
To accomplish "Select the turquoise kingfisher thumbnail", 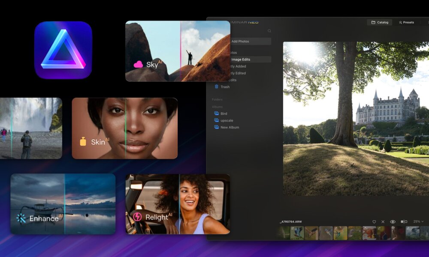I will [x=340, y=233].
